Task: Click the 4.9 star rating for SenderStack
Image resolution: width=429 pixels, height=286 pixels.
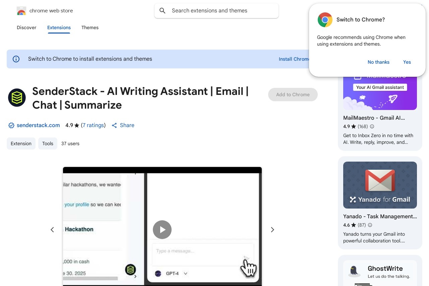Action: [x=72, y=125]
